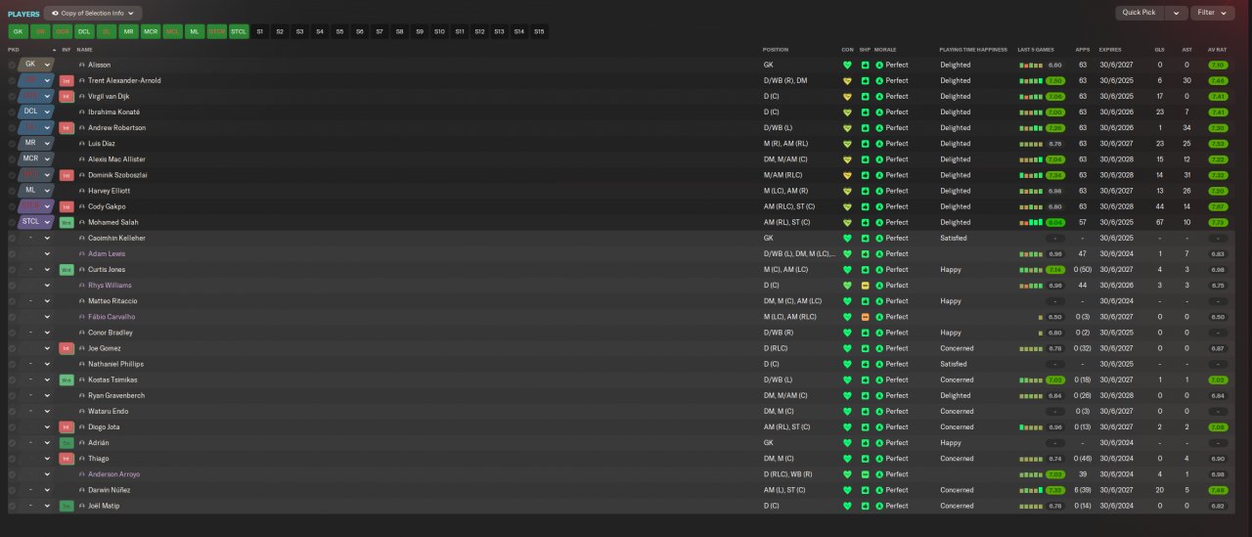This screenshot has height=537, width=1252.
Task: Click the Wnt badge next to Curtis Jones
Action: (67, 269)
